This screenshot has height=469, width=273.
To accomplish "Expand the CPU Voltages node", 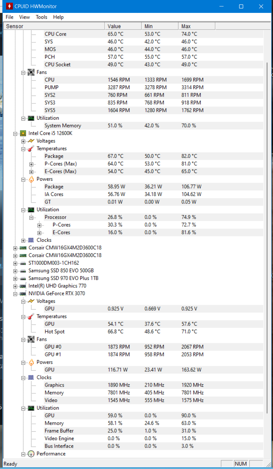I will [23, 141].
